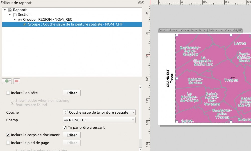Click the red minus remove section button
This screenshot has width=251, height=151.
coord(17,81)
